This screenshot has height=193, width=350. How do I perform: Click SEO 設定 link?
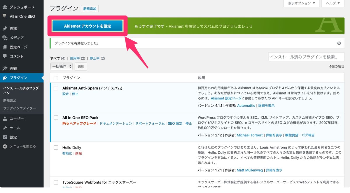click(175, 124)
